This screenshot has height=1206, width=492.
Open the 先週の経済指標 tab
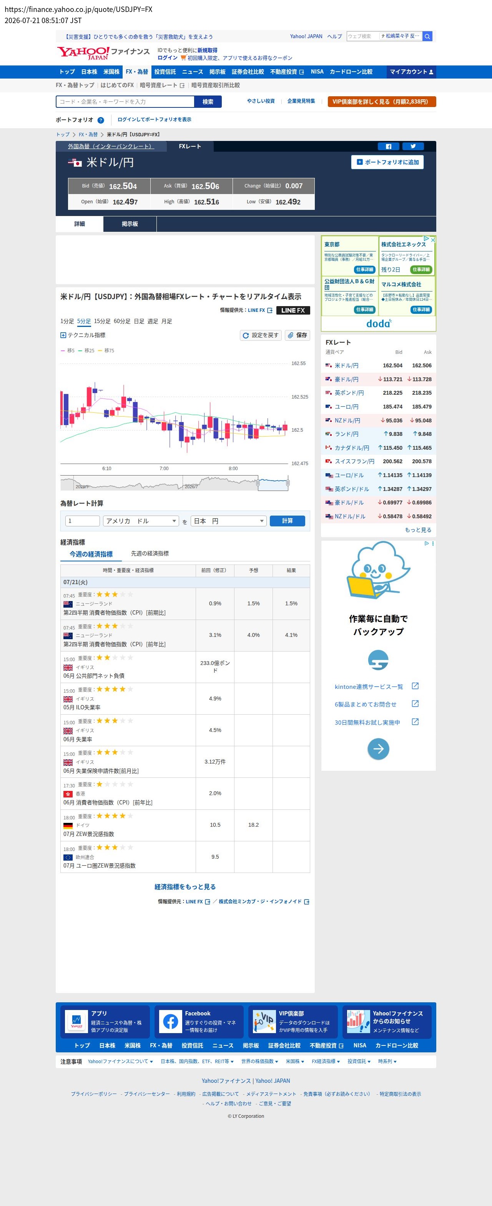150,553
